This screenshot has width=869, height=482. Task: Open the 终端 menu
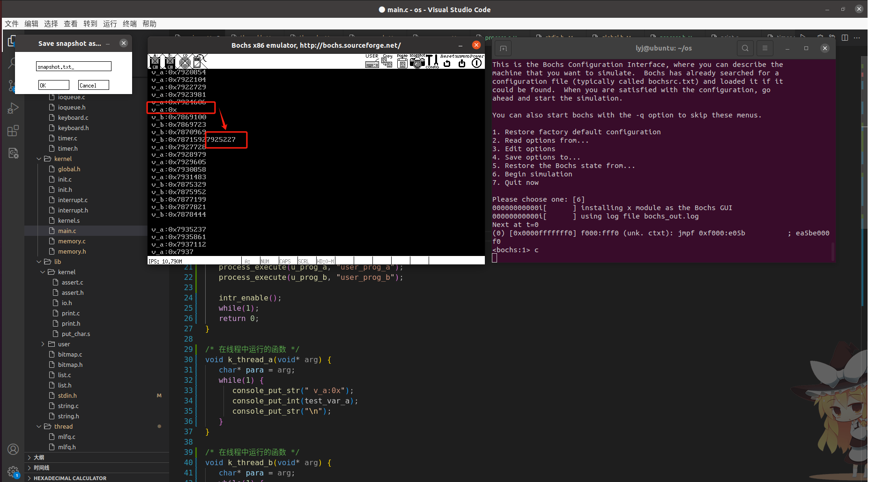(130, 24)
